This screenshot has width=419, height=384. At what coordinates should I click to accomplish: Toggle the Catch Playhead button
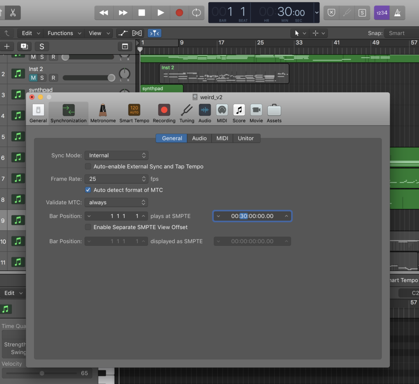click(x=154, y=33)
